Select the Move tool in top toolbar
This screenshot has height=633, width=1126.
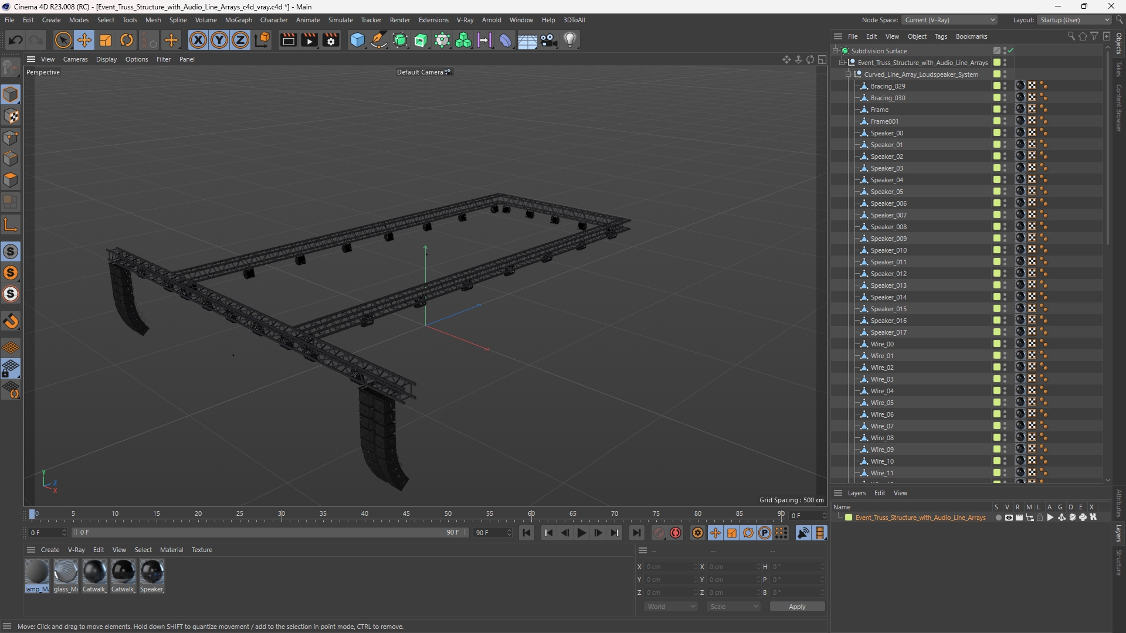point(84,40)
